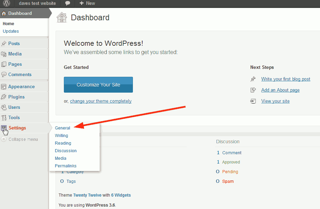Open the Twenty Twelve theme link

point(87,195)
